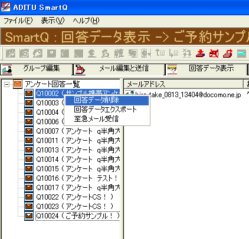Image resolution: width=249 pixels, height=239 pixels.
Task: Switch to the メール編集と送信 tab
Action: 119,69
